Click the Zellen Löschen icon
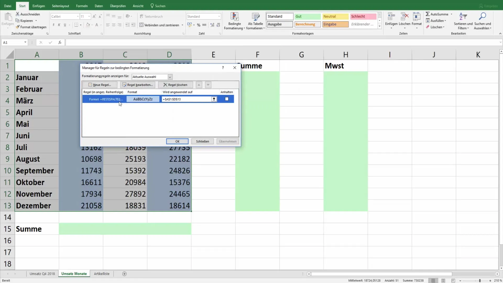 point(404,17)
